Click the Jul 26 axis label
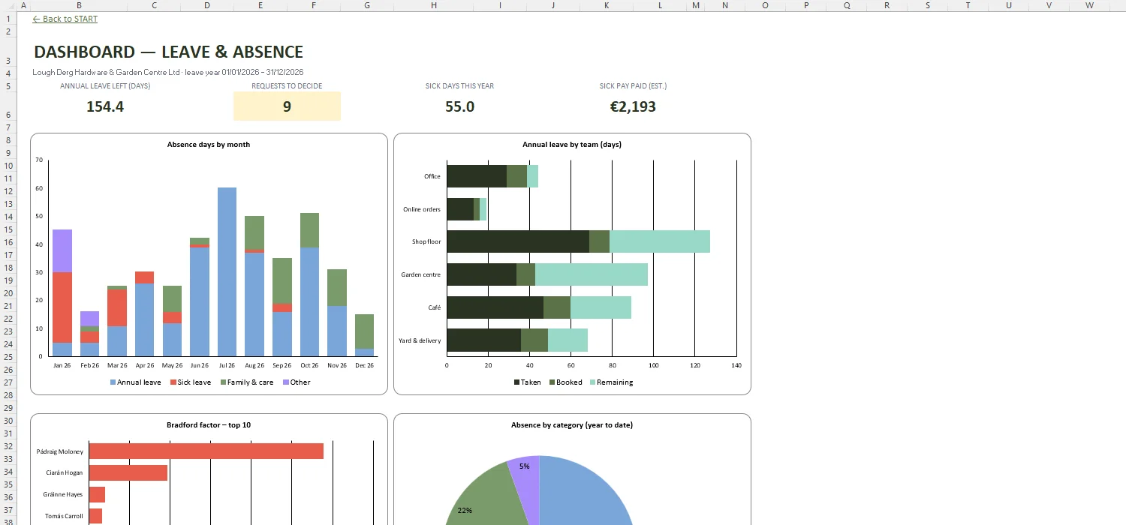This screenshot has width=1126, height=525. pos(227,366)
